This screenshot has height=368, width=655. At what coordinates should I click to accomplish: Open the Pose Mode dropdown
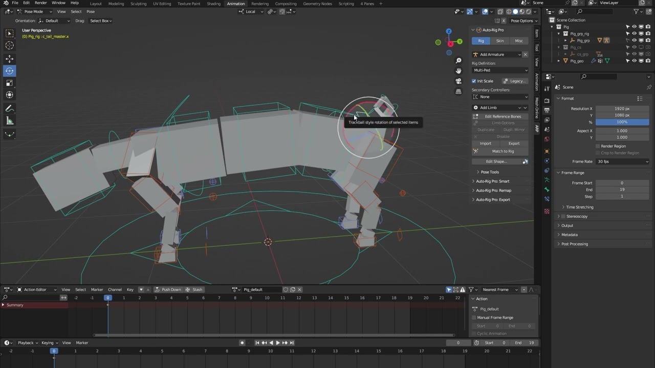tap(34, 12)
